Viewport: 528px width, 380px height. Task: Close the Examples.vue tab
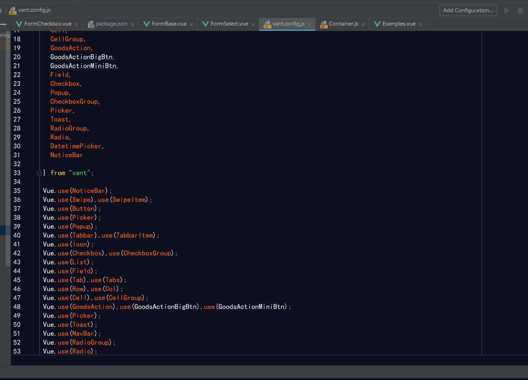click(420, 24)
